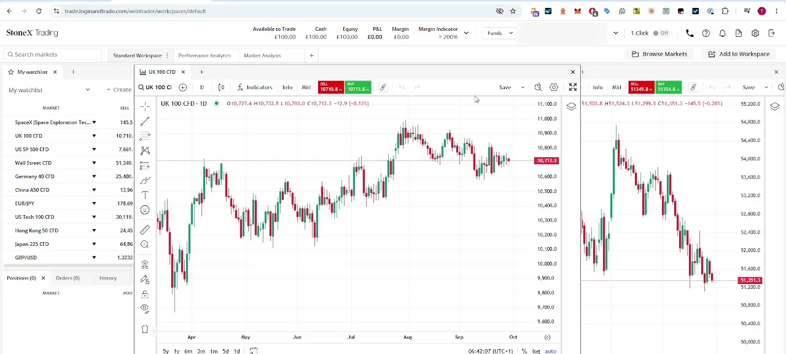Open the help question mark icon
Image resolution: width=786 pixels, height=354 pixels.
[706, 33]
